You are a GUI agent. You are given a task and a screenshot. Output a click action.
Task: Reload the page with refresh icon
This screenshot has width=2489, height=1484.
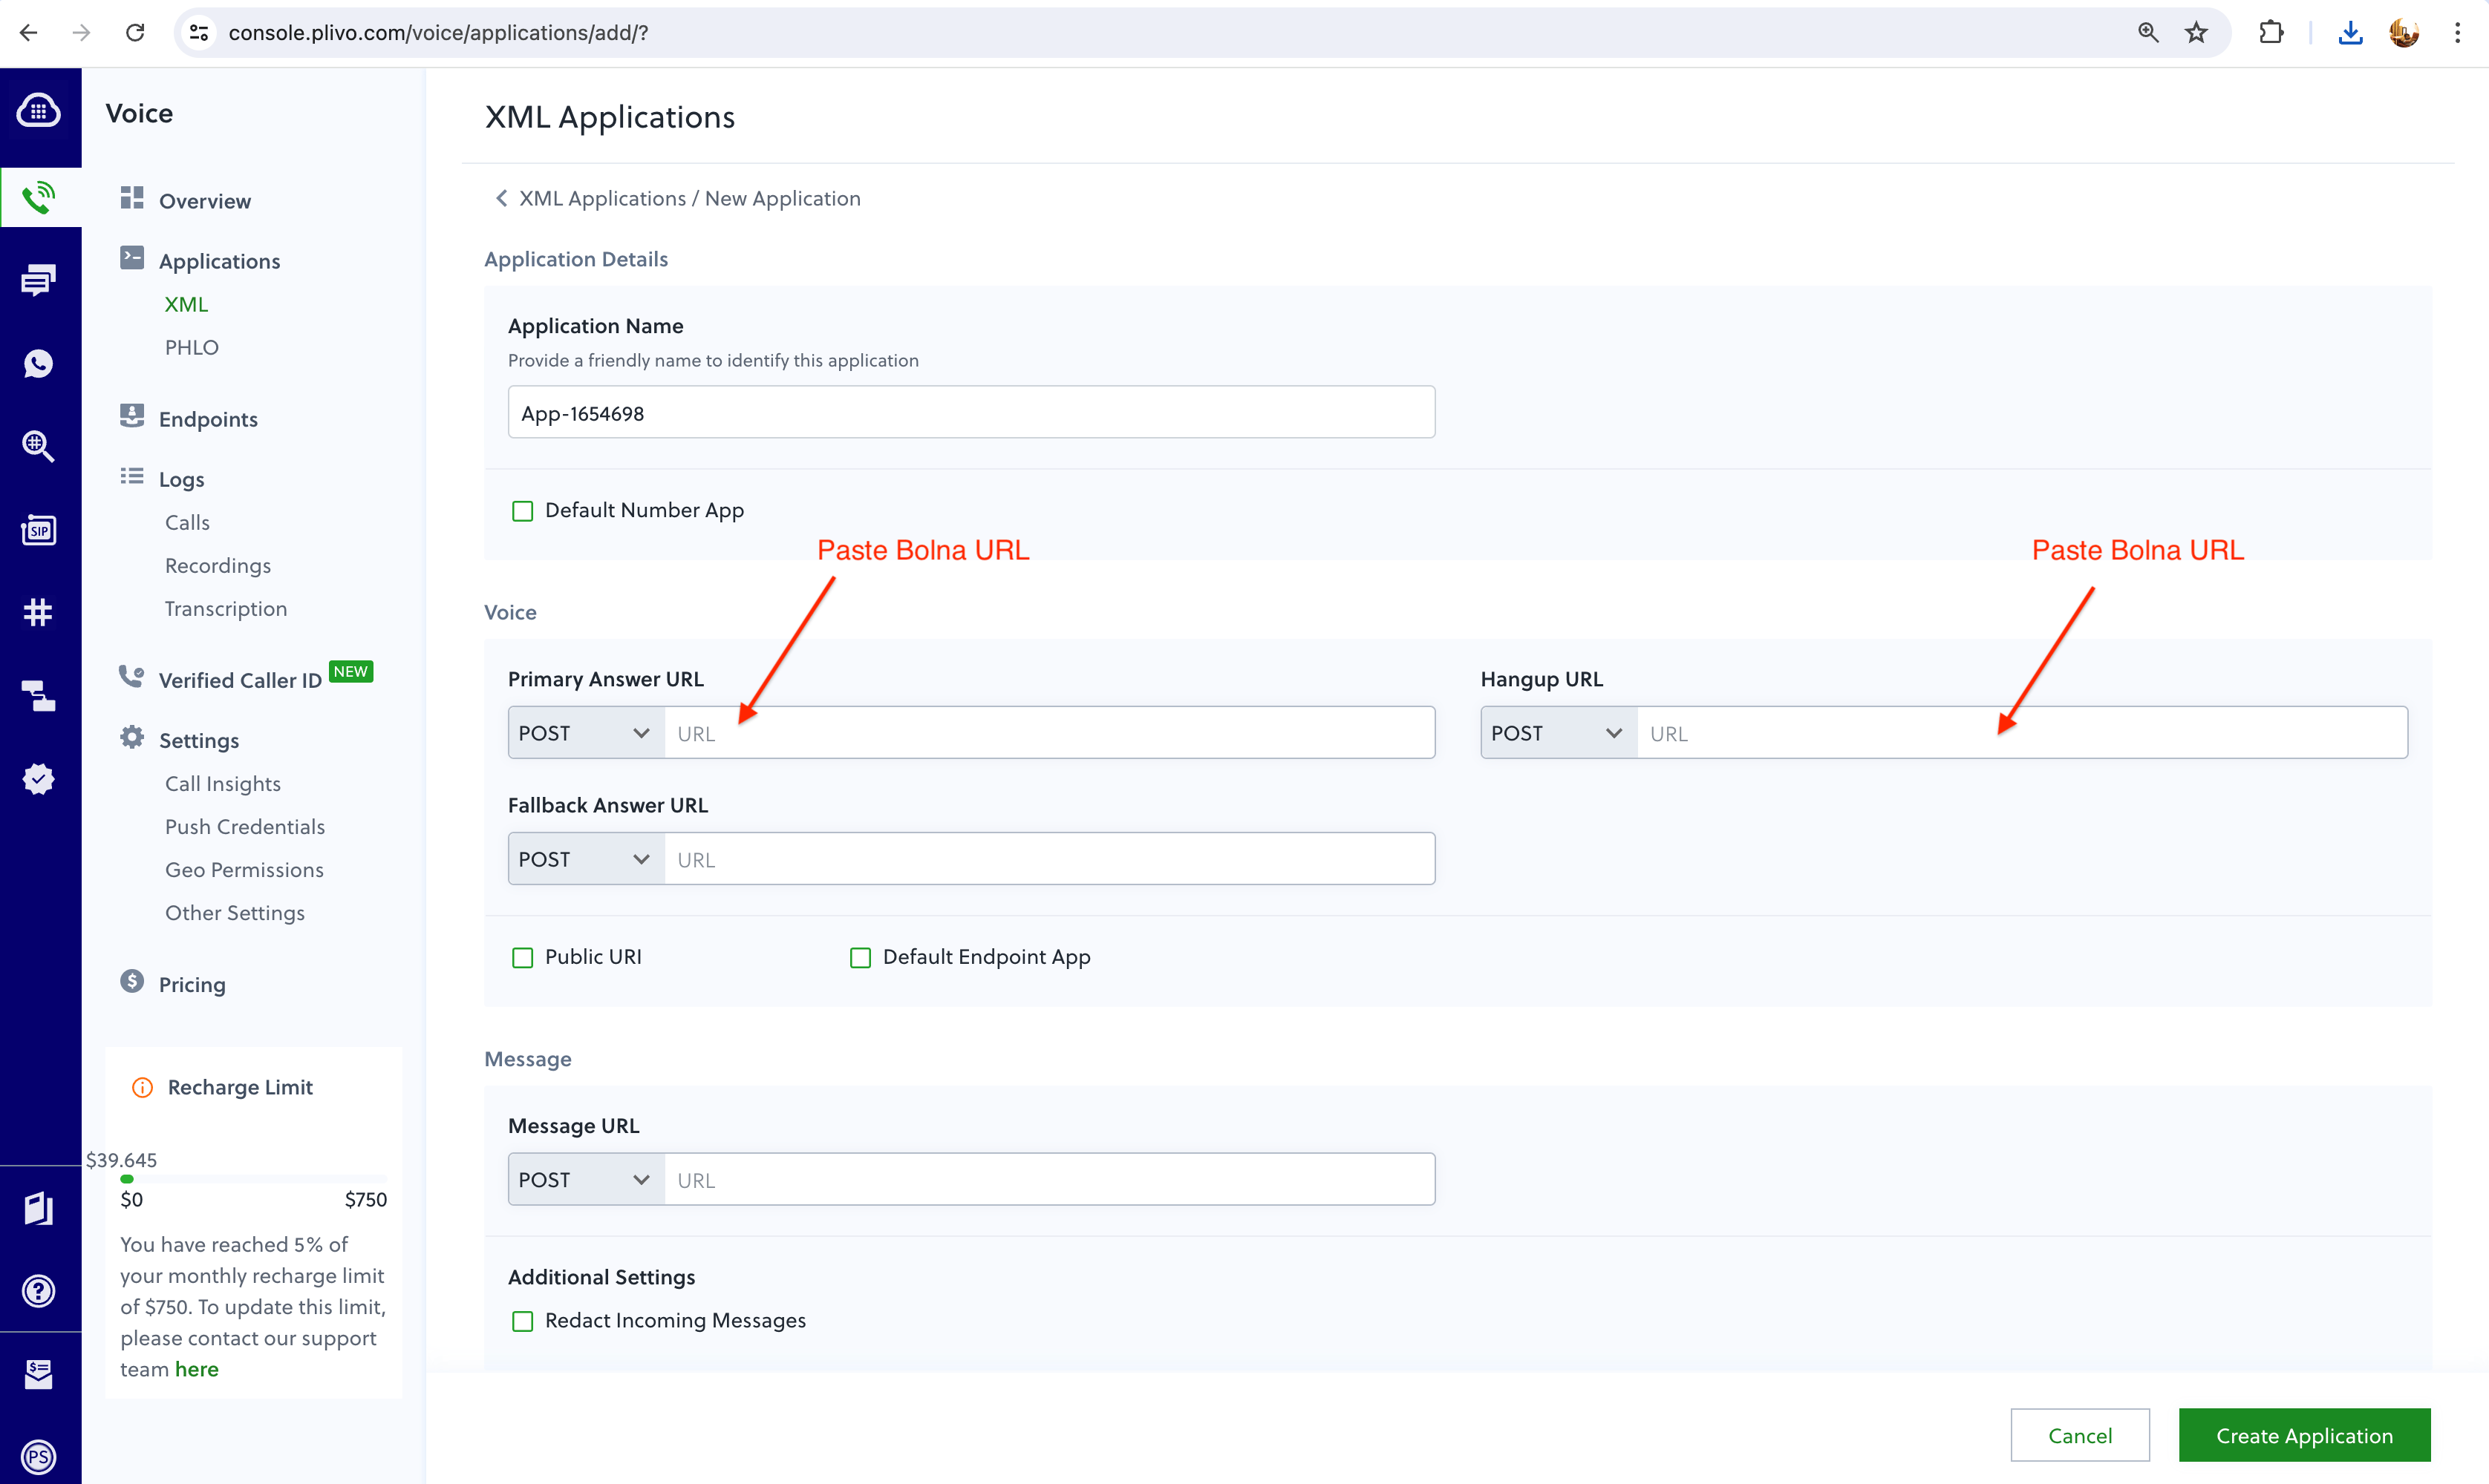[x=135, y=32]
